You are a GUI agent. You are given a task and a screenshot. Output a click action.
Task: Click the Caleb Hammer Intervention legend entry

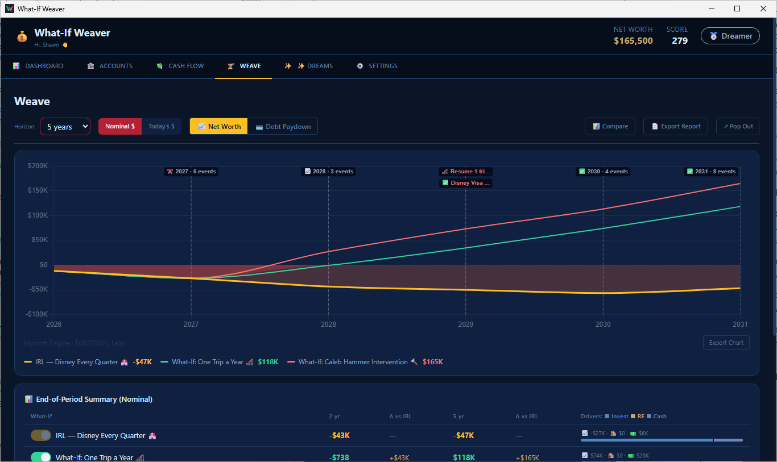click(x=365, y=362)
